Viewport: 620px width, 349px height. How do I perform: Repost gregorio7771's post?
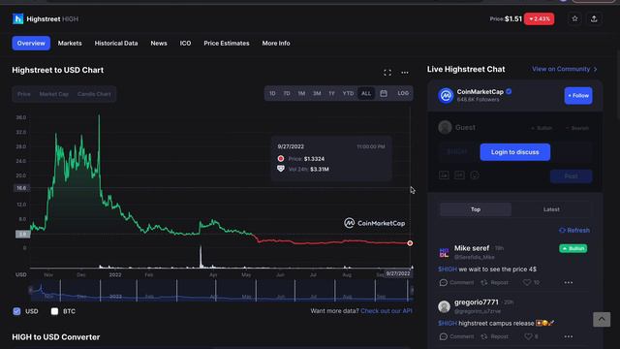494,336
